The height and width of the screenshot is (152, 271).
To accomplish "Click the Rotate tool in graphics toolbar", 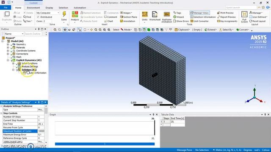I will (x=85, y=30).
